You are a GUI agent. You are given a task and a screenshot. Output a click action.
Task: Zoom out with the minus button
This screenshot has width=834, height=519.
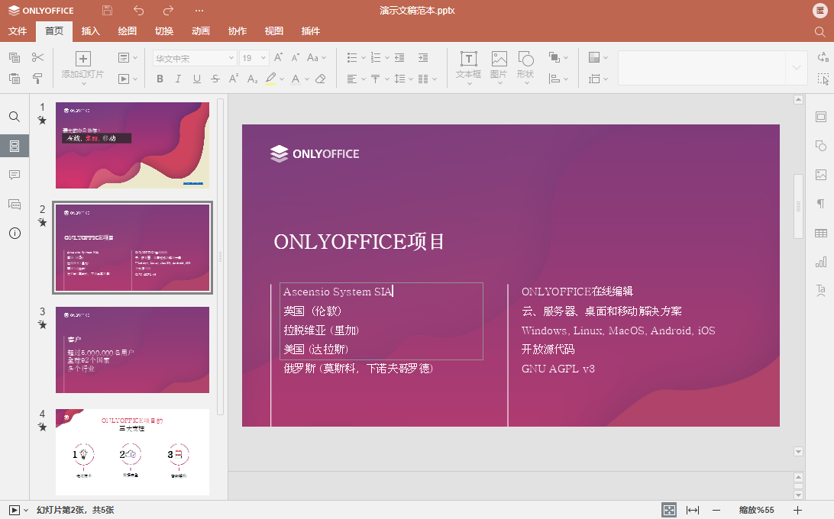(716, 510)
